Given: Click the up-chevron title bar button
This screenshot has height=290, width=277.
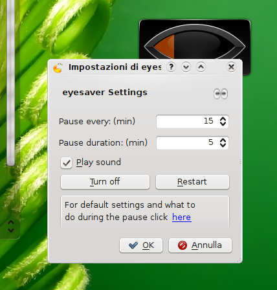Looking at the screenshot, I should point(201,67).
